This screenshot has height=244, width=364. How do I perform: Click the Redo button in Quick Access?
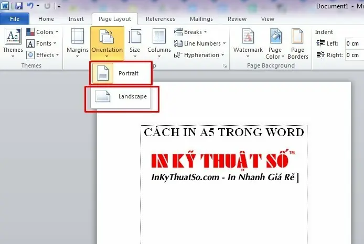47,6
